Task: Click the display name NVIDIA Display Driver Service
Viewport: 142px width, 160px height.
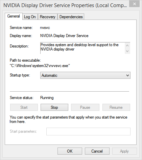Action: 64,36
